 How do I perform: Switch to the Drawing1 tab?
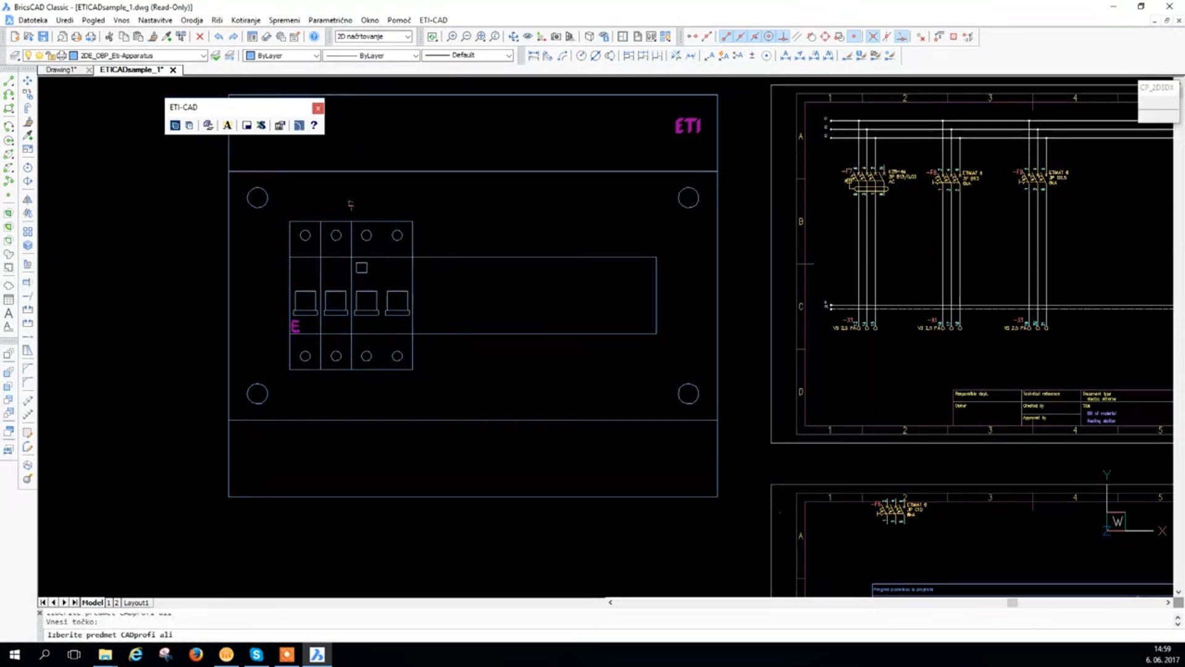pos(61,70)
